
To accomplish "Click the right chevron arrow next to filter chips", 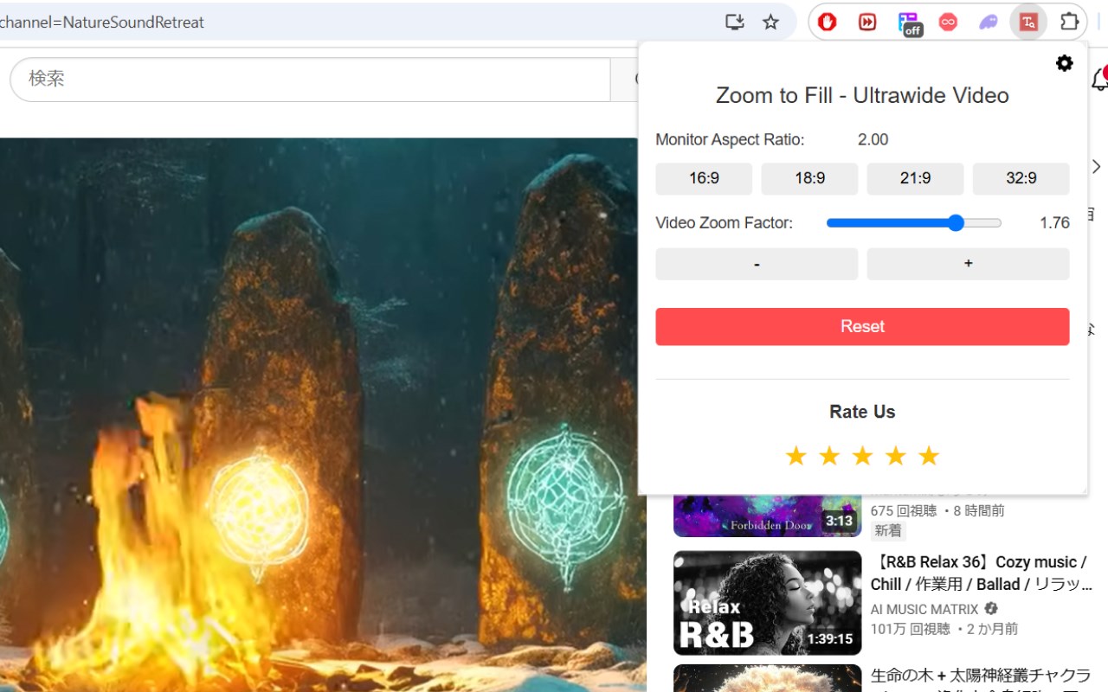I will (1096, 166).
